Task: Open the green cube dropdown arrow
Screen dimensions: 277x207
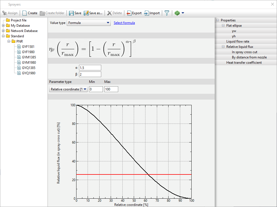Action: coord(183,13)
